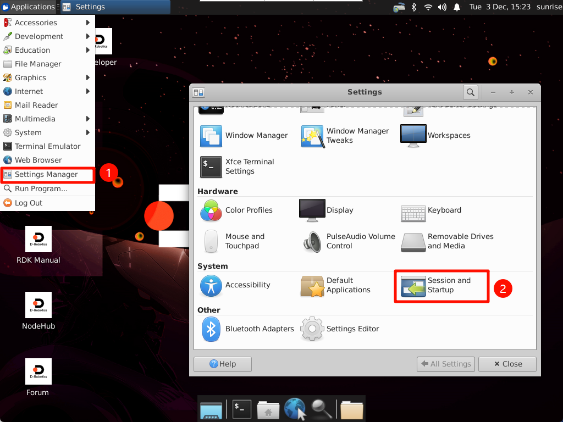The image size is (563, 422).
Task: Open Bluetooth Adapters settings
Action: click(x=248, y=329)
